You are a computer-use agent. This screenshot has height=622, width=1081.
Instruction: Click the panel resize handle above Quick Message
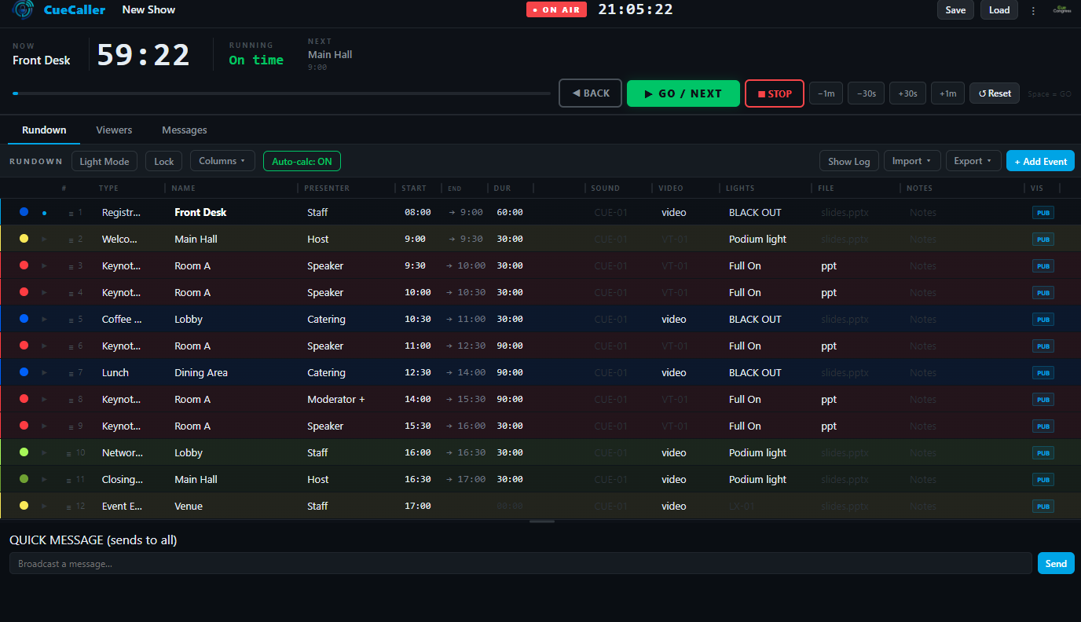tap(542, 521)
